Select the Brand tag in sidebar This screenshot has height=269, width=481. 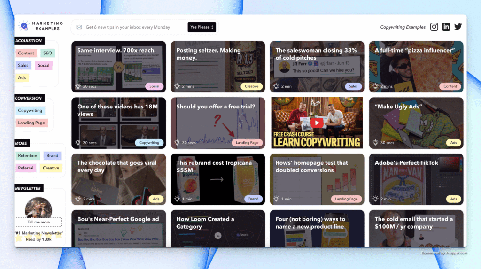click(x=53, y=155)
